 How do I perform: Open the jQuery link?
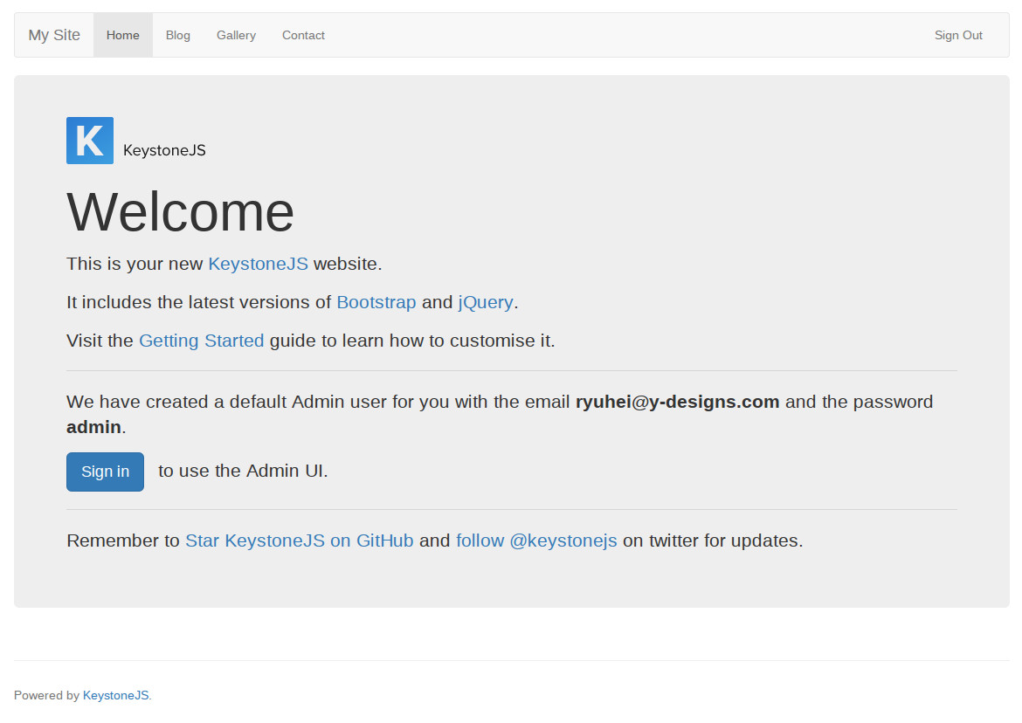(x=486, y=302)
